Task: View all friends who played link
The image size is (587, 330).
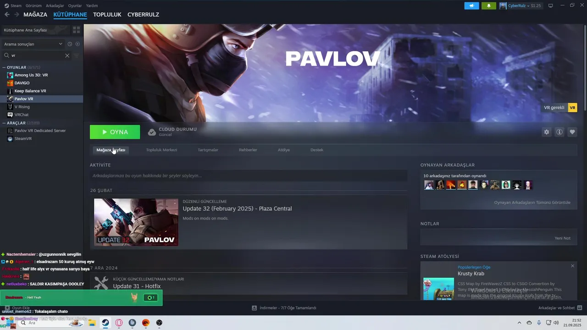Action: click(x=532, y=202)
